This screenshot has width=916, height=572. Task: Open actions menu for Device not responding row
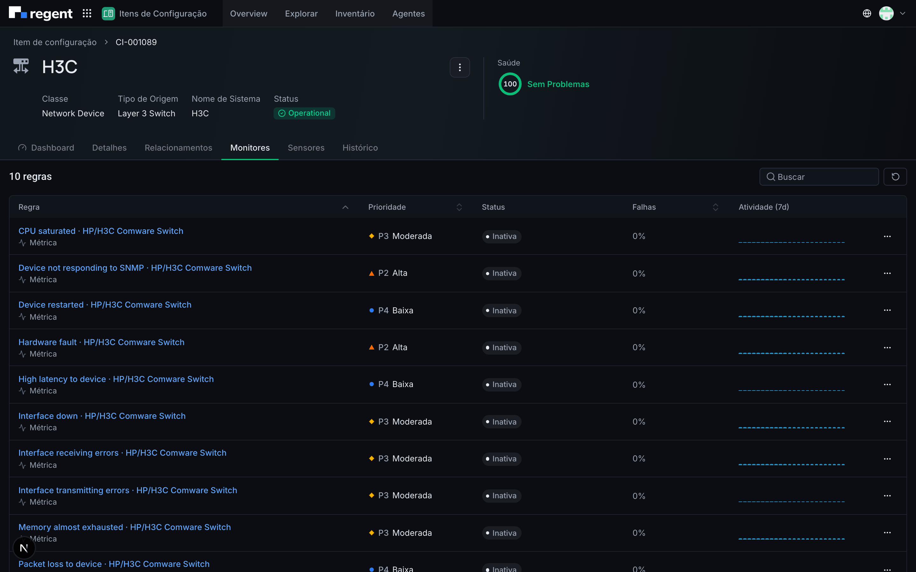[x=887, y=273]
